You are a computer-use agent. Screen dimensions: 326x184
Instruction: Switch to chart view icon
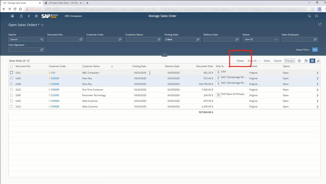point(318,61)
